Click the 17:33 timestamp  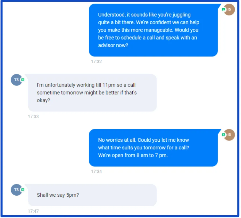pyautogui.click(x=33, y=117)
